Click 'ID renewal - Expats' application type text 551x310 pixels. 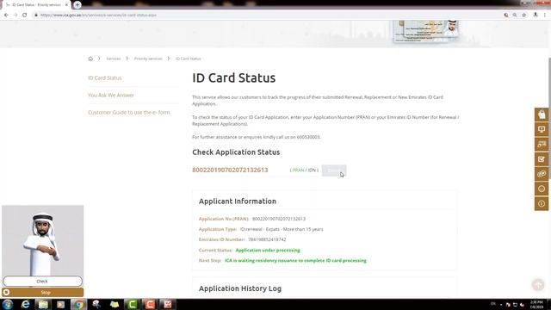click(282, 229)
